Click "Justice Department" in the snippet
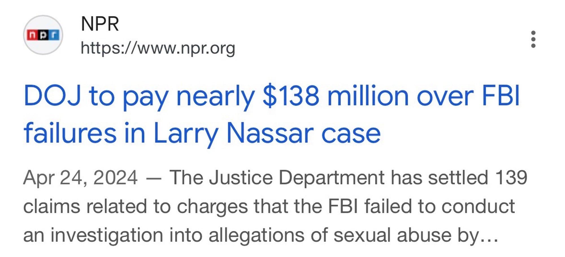This screenshot has height=257, width=565. coord(297,178)
